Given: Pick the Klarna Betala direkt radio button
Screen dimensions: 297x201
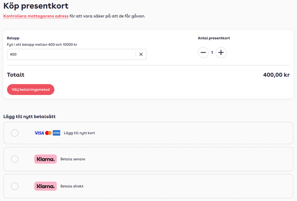Looking at the screenshot, I should point(15,186).
